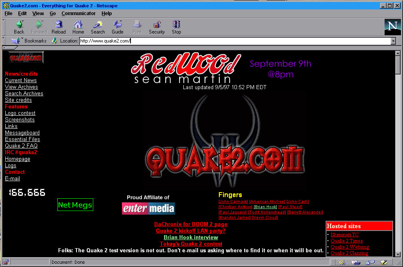Collapse the component bar using its grip
403x267 pixels.
click(x=333, y=263)
